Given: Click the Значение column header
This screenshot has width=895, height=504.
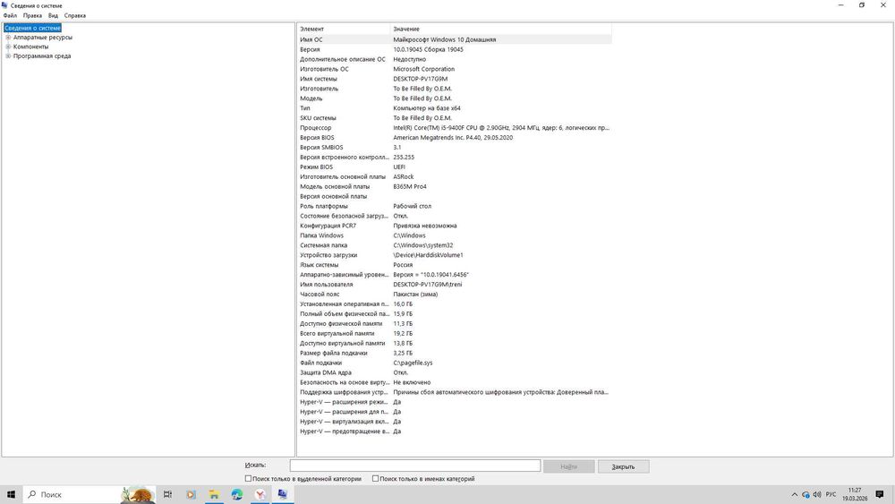Looking at the screenshot, I should tap(500, 29).
